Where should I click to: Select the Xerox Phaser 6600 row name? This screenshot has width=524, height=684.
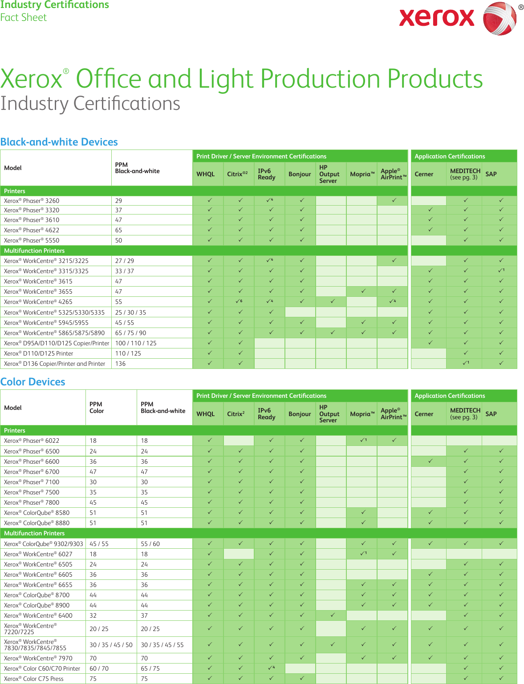click(32, 461)
